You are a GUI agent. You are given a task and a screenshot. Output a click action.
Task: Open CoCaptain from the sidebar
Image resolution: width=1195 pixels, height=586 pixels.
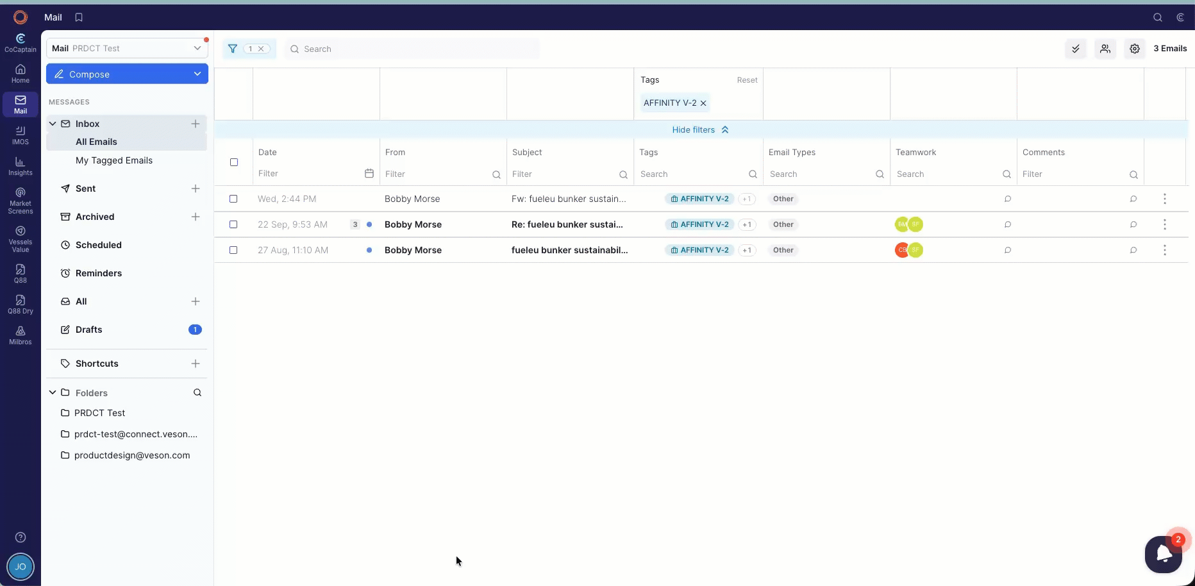pyautogui.click(x=21, y=43)
